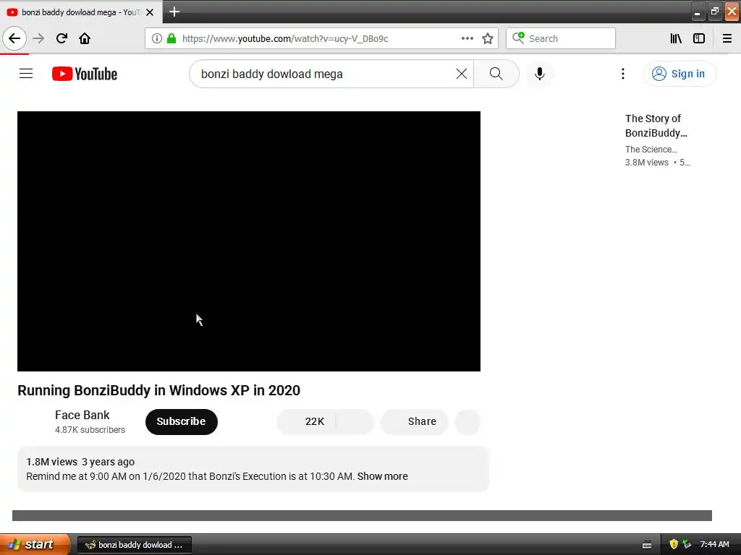Click the address bar URL
The height and width of the screenshot is (555, 741).
(x=285, y=38)
